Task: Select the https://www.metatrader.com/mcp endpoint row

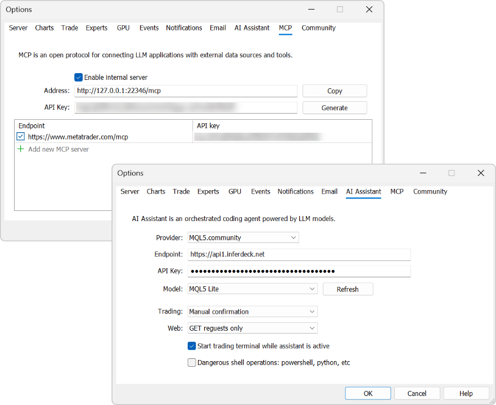Action: [x=193, y=137]
